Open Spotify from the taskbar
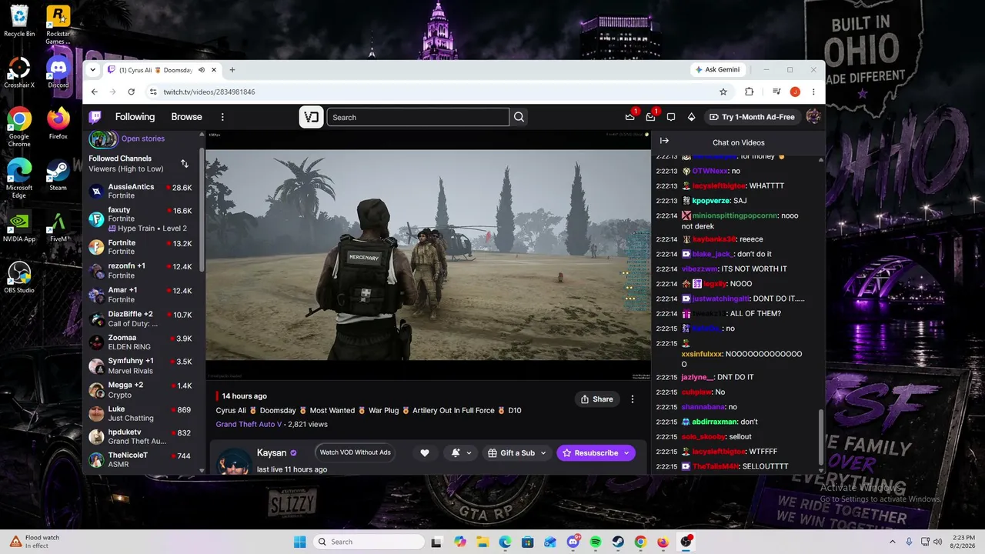 [596, 542]
